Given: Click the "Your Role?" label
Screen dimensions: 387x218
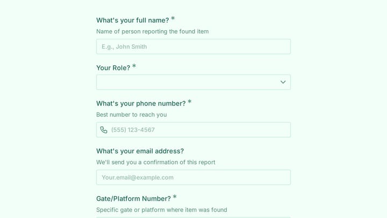Looking at the screenshot, I should tap(113, 68).
